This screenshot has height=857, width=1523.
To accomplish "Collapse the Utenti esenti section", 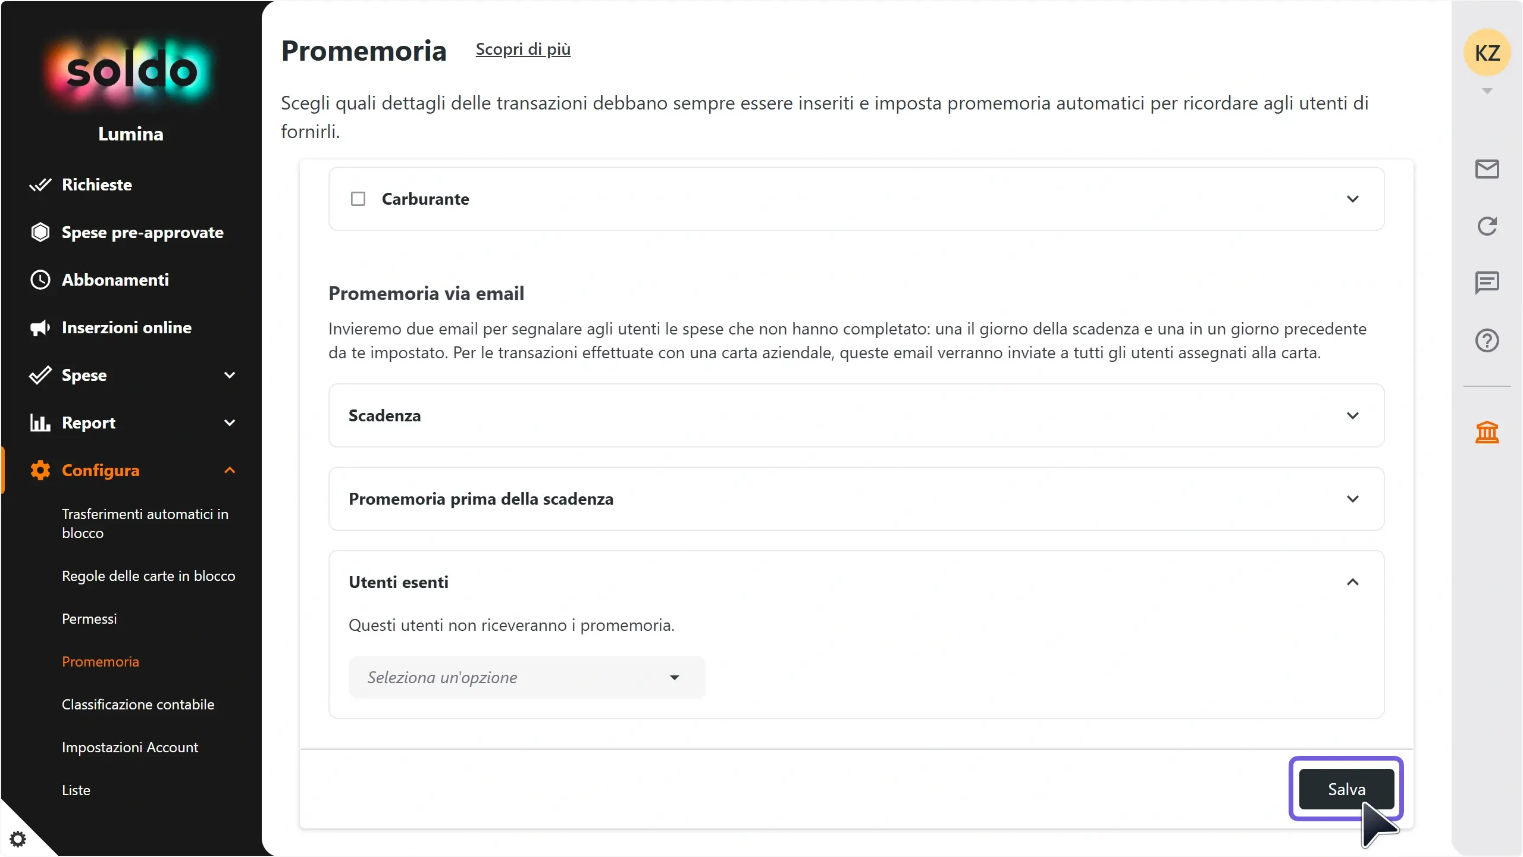I will coord(1352,582).
